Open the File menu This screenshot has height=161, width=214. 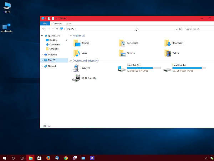coord(45,23)
